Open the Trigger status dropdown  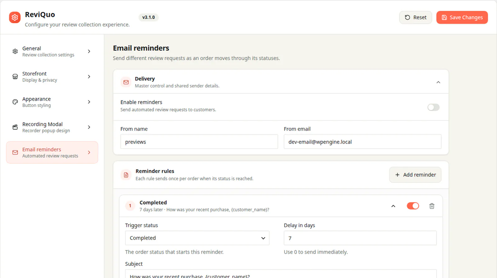click(197, 238)
